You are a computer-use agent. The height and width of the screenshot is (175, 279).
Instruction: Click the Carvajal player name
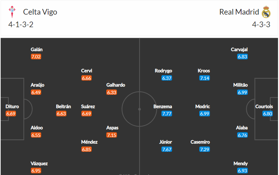pyautogui.click(x=239, y=49)
